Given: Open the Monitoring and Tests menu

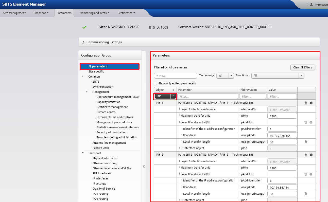Looking at the screenshot, I should 93,13.
